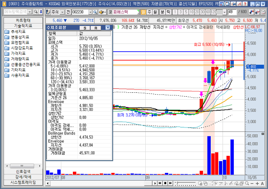Close the 수치조회창 panel

pyautogui.click(x=108, y=28)
